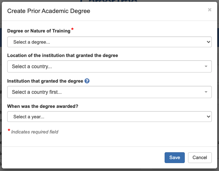This screenshot has width=219, height=171.
Task: Click the red asterisk next to Degree label
Action: coord(72,30)
